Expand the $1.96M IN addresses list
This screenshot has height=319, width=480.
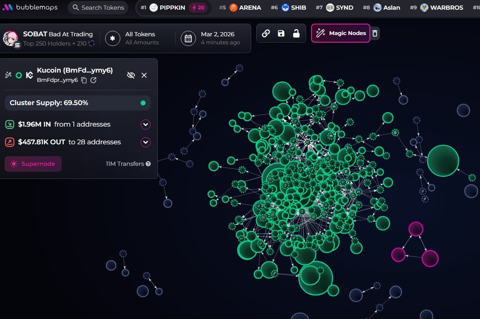coord(145,124)
